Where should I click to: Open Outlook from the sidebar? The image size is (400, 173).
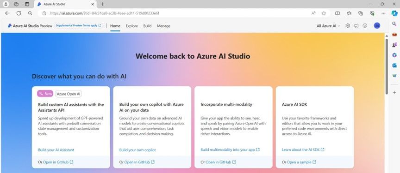pyautogui.click(x=394, y=66)
